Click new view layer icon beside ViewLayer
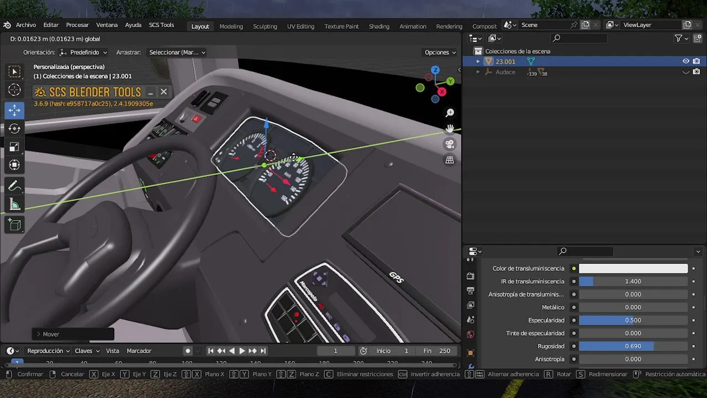 688,25
